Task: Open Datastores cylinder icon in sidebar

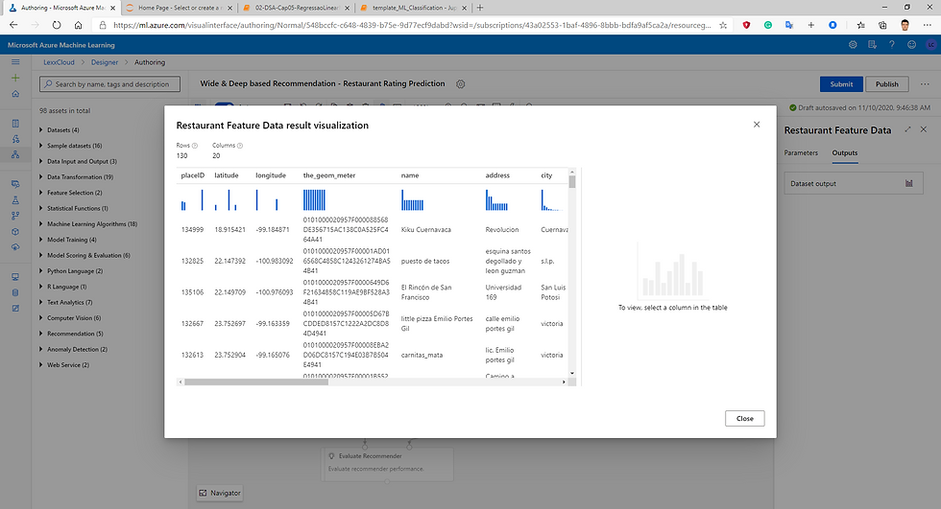Action: click(x=15, y=292)
